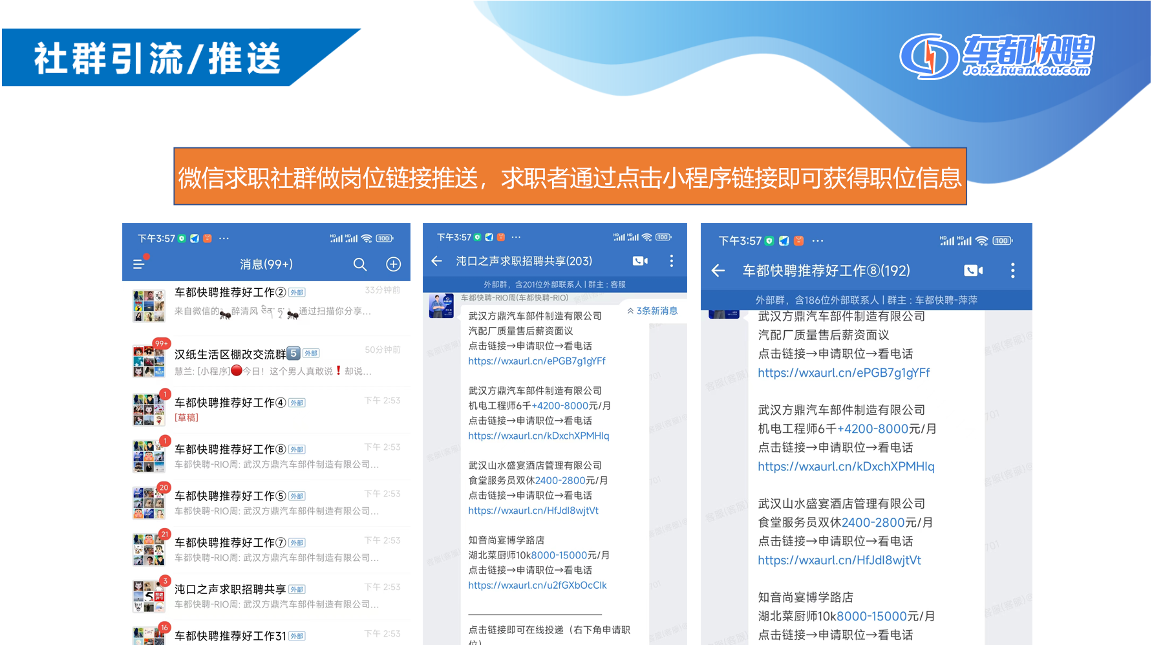
Task: Open the HfJdl8wjtVt link in 车都快聘推荐好工作⑧(192) chat
Action: tap(839, 560)
